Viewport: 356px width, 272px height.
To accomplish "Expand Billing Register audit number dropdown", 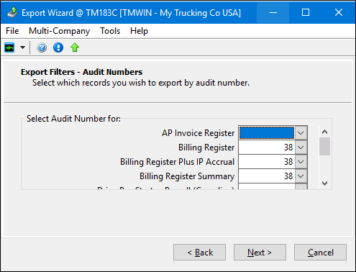I will (301, 147).
